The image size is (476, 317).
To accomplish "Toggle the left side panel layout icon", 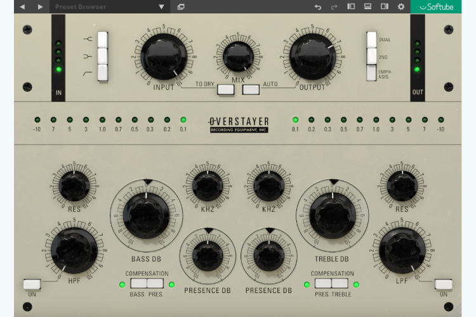I will pyautogui.click(x=351, y=6).
